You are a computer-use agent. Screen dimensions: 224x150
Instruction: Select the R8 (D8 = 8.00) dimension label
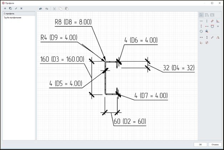coord(73,22)
